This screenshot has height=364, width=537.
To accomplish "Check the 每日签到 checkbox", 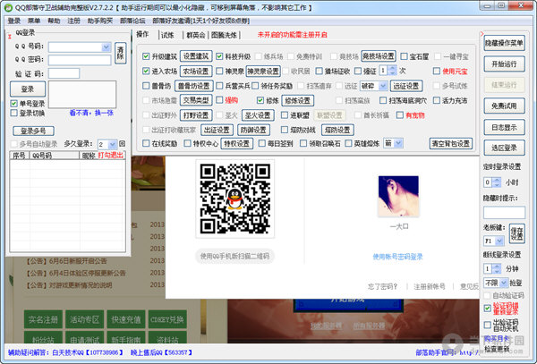I will [x=262, y=143].
